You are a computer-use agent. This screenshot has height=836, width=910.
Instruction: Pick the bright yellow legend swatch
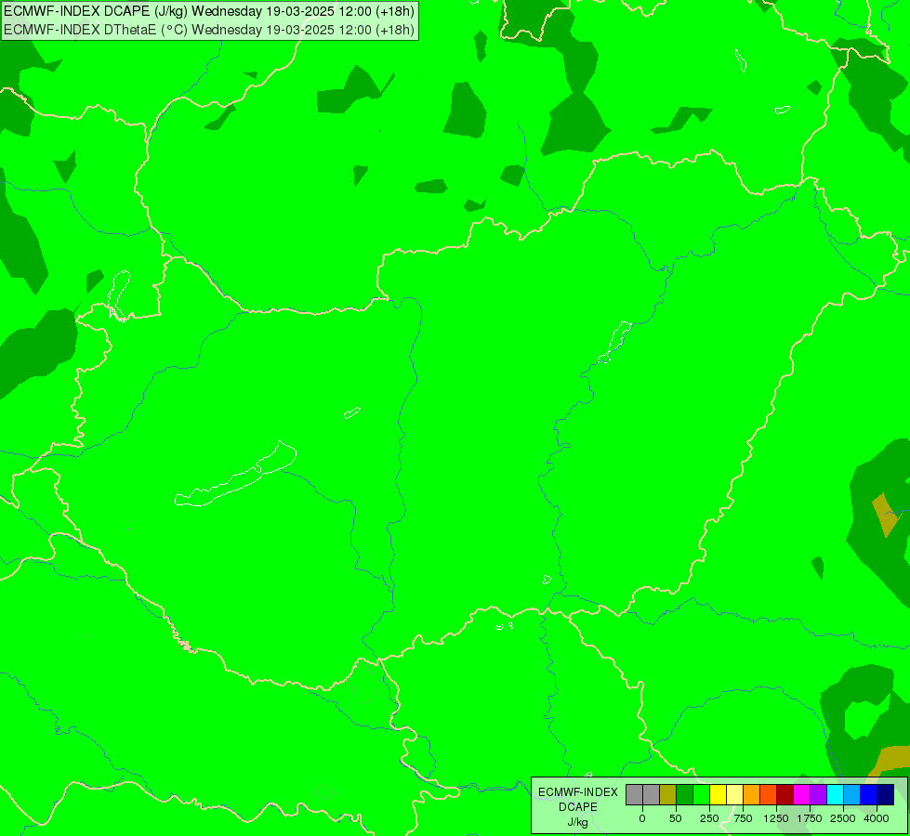point(719,795)
